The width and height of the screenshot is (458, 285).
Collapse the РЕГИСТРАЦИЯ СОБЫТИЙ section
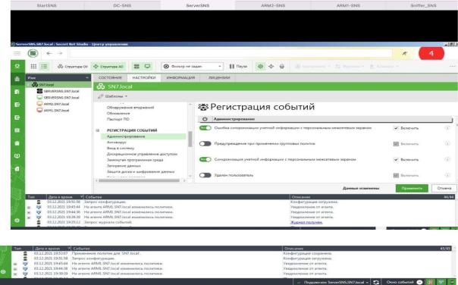click(98, 130)
